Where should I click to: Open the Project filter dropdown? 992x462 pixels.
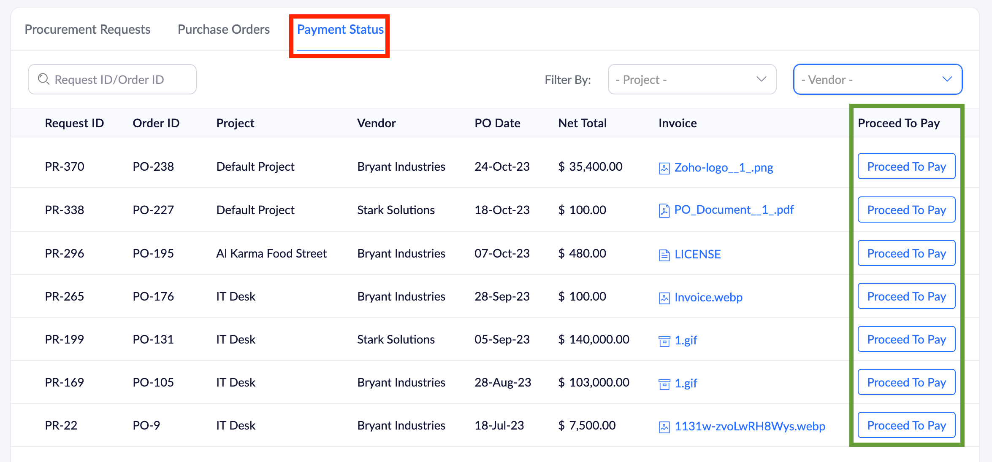pos(691,79)
